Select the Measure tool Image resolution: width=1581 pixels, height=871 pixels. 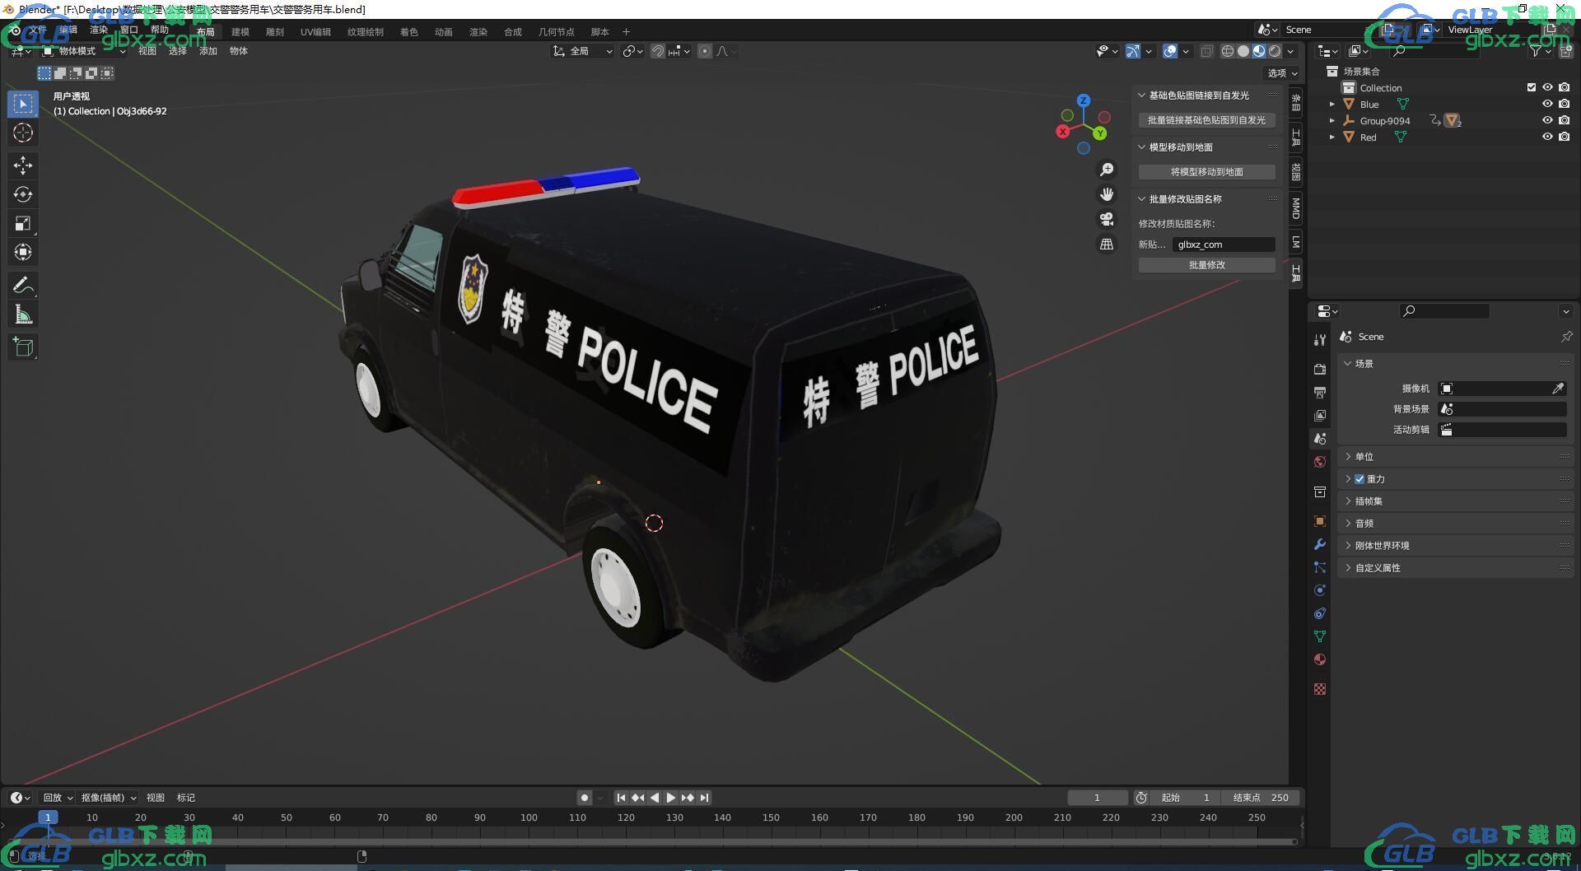tap(23, 314)
